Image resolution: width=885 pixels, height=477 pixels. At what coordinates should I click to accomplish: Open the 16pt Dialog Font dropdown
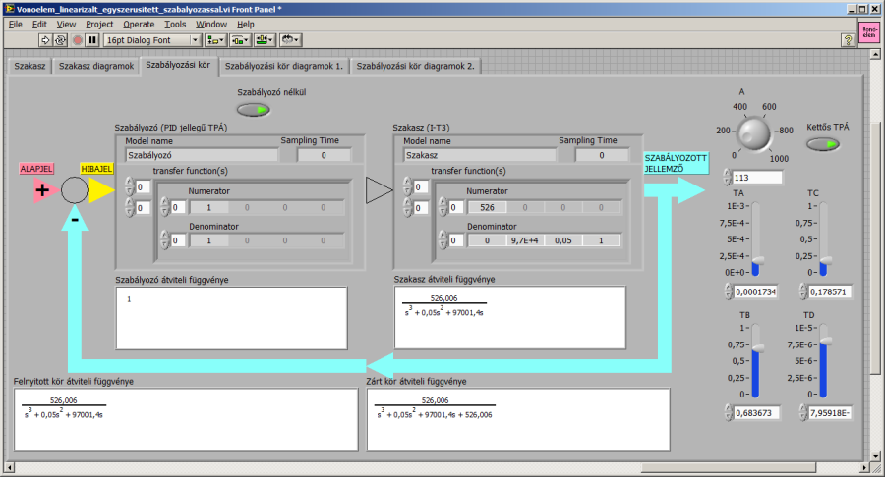(152, 40)
